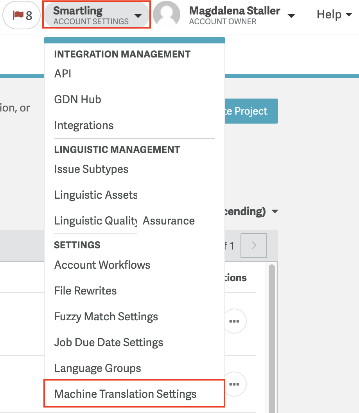Screen dimensions: 359x413
Task: Expand the Magdalena Staller user menu
Action: point(242,15)
